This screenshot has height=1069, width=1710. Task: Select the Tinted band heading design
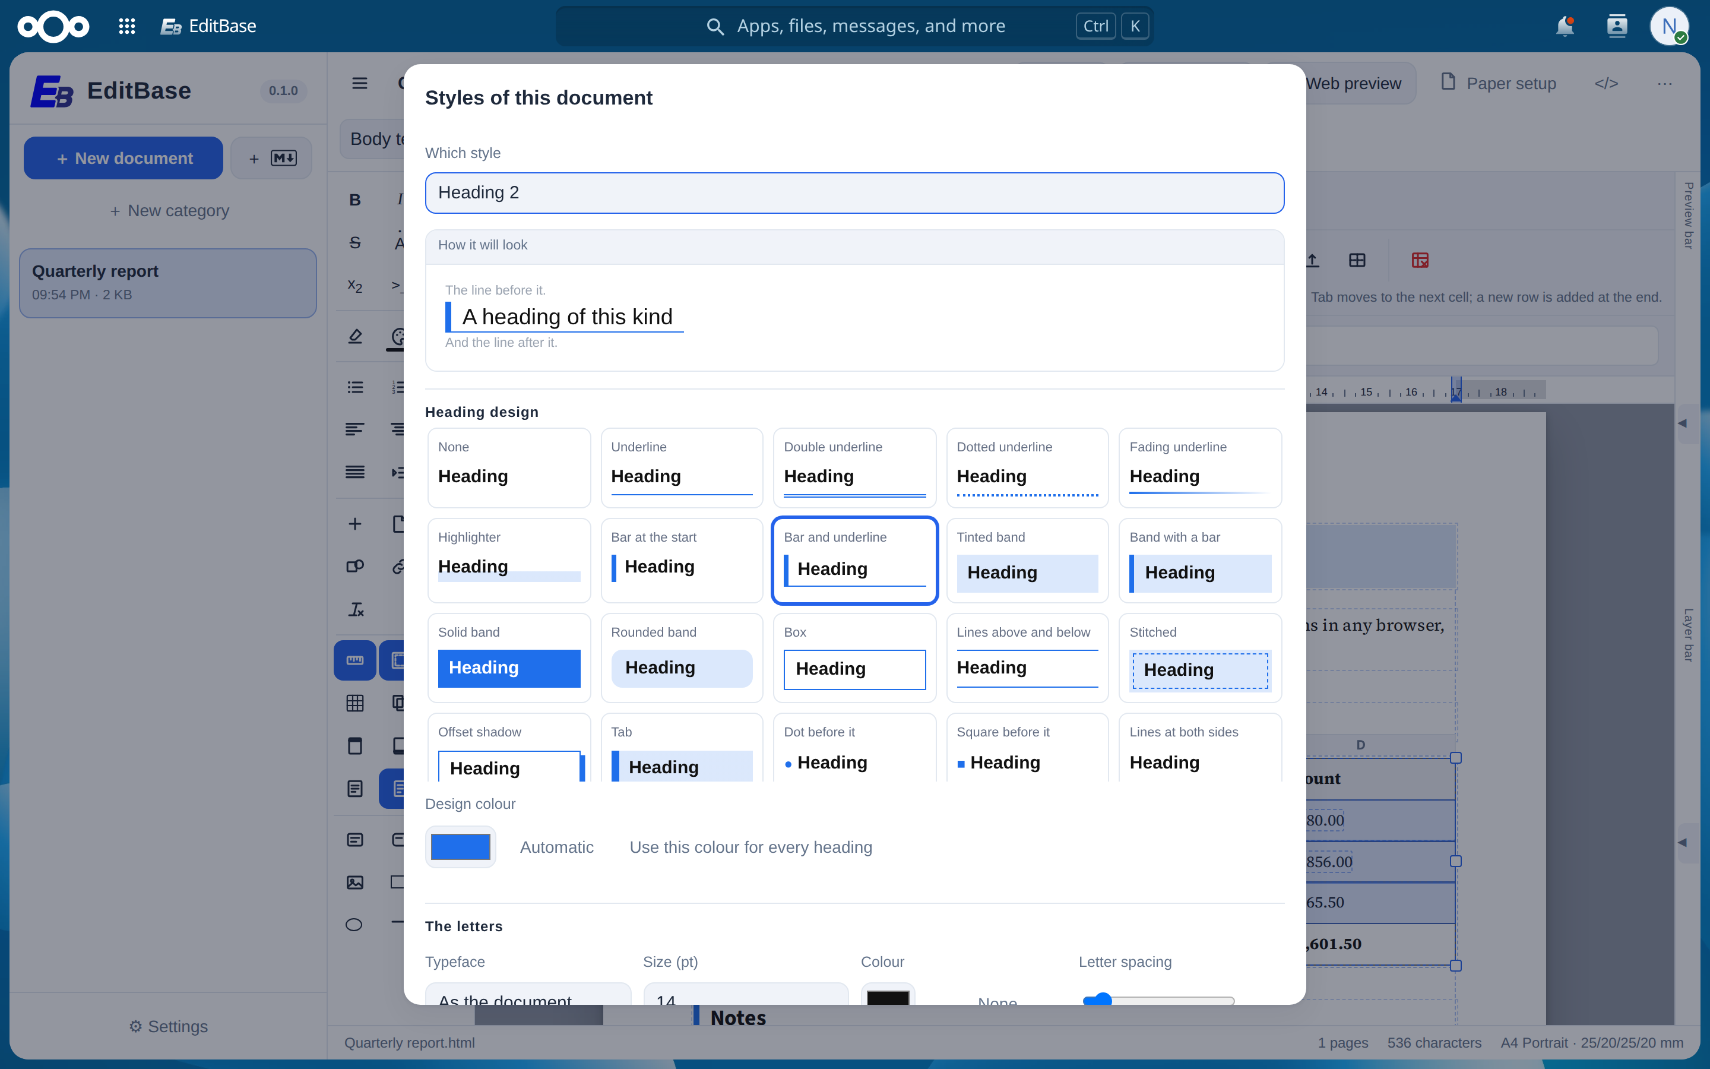coord(1027,561)
